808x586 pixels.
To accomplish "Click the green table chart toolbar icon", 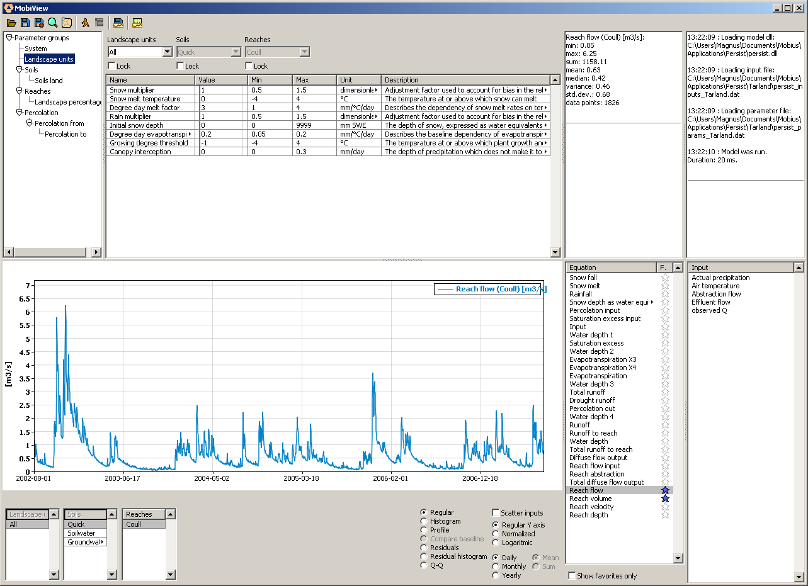I will click(x=137, y=23).
